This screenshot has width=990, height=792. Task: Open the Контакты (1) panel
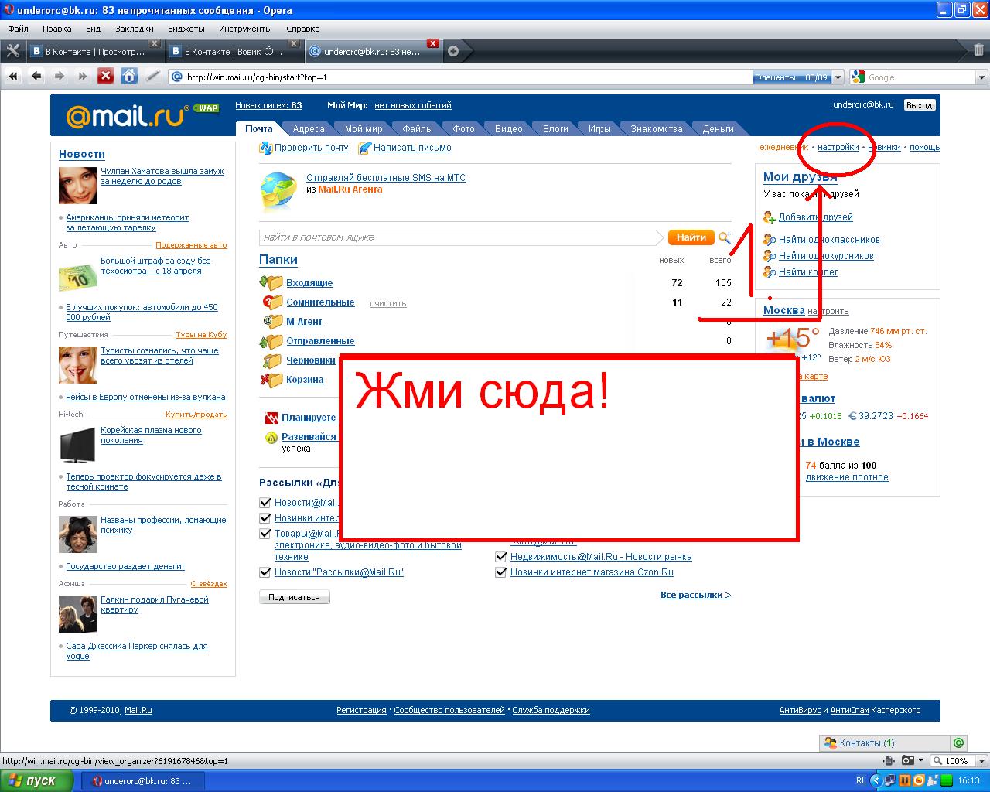click(884, 743)
